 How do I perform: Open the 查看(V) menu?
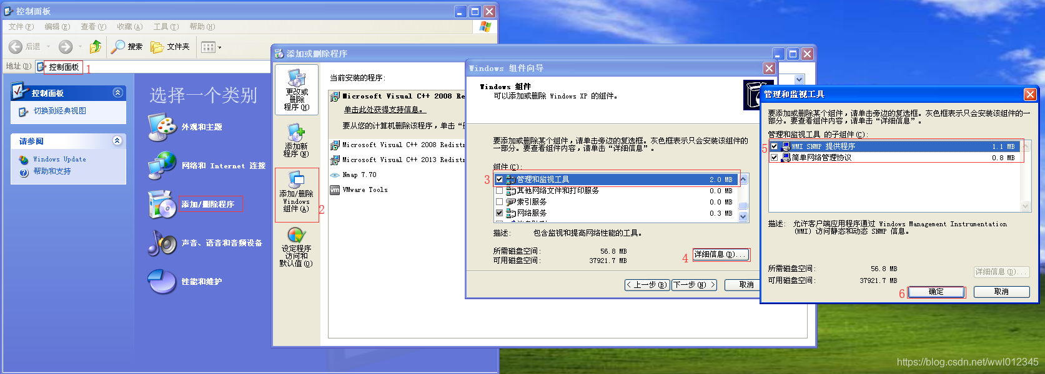94,27
